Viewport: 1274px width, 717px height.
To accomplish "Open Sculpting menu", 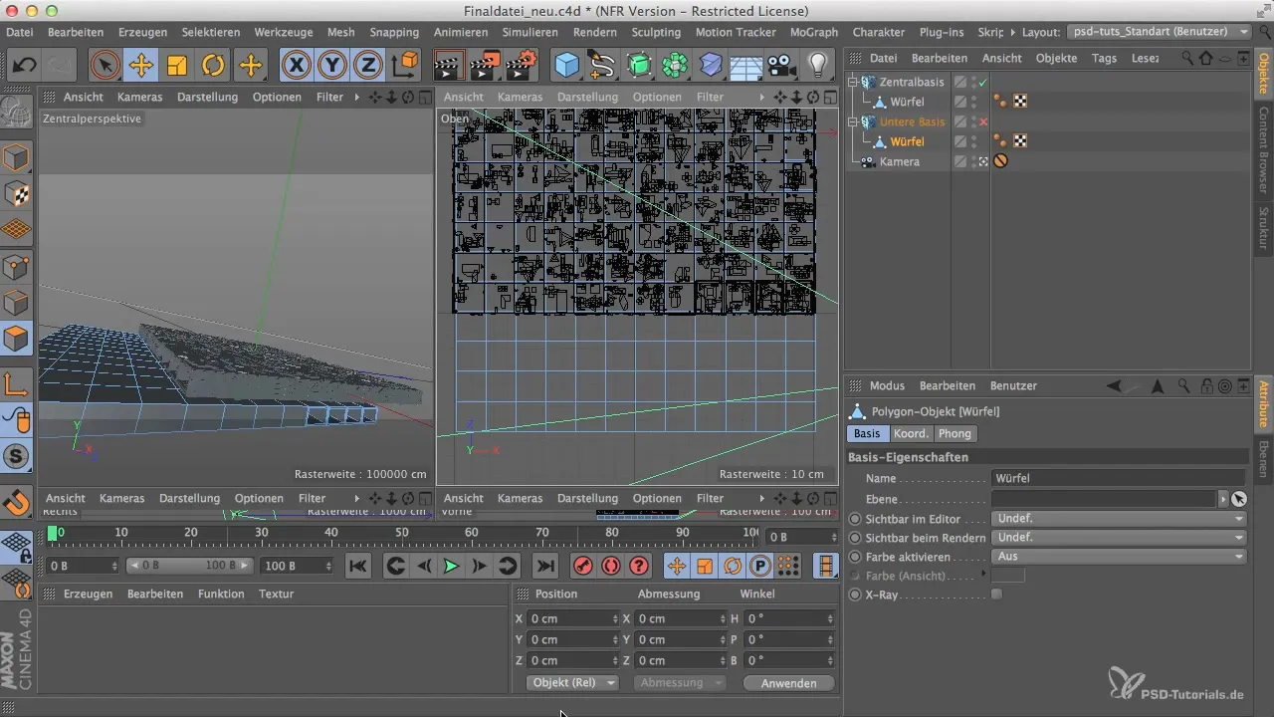I will pos(656,32).
